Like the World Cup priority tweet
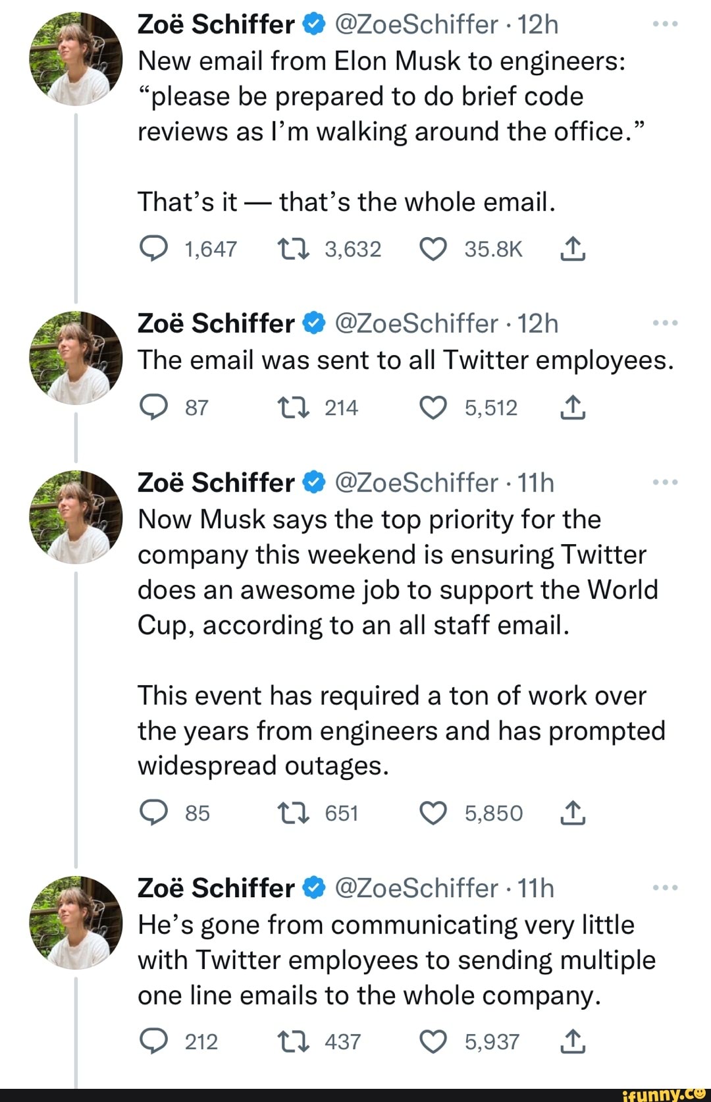 435,813
